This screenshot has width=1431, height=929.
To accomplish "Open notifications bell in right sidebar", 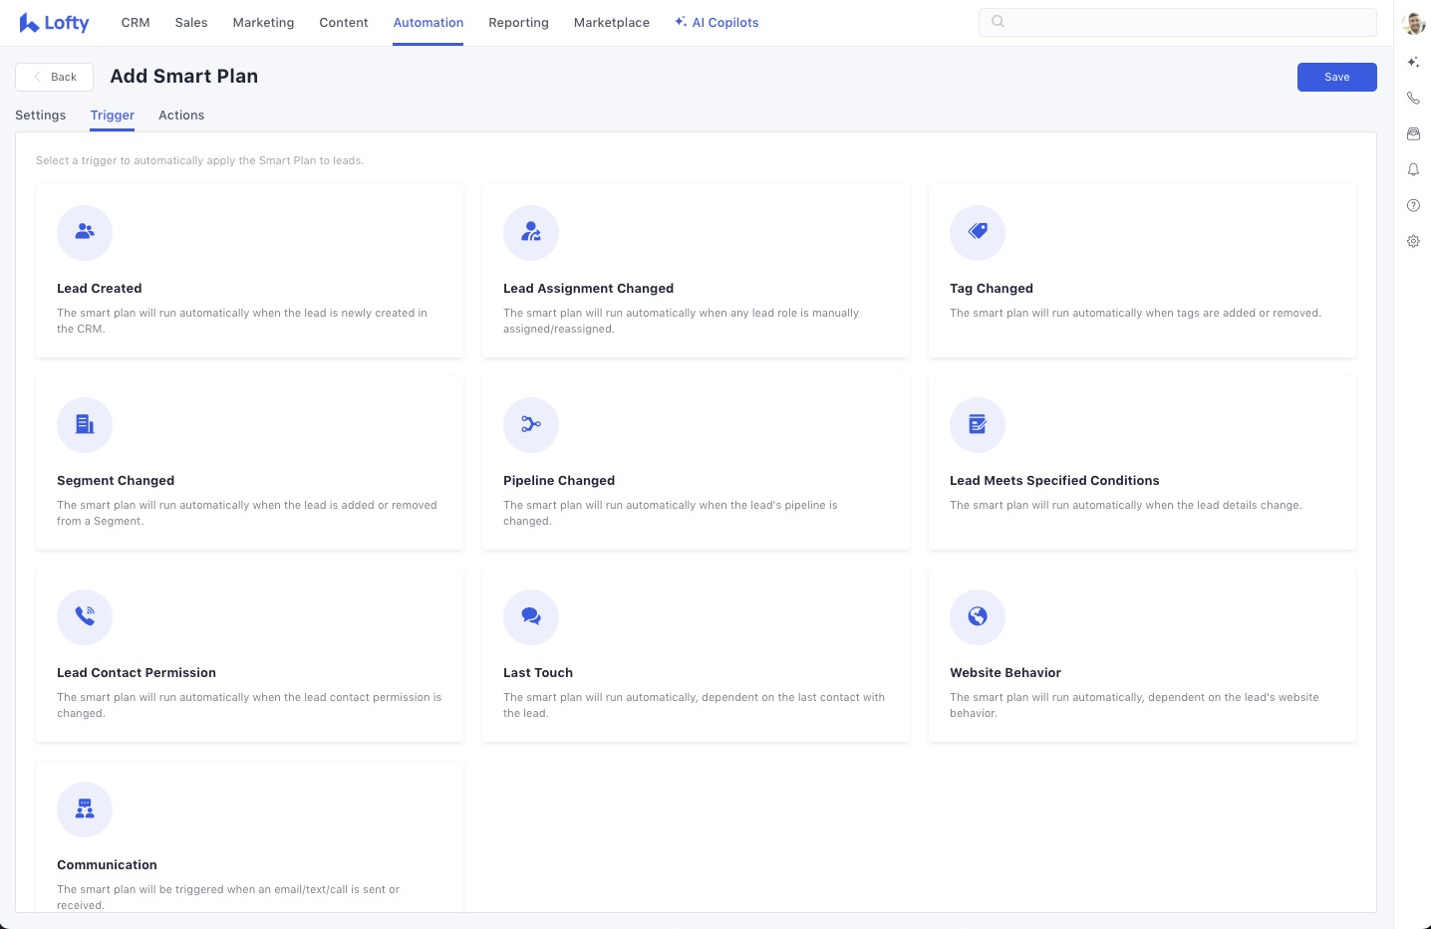I will 1413,169.
